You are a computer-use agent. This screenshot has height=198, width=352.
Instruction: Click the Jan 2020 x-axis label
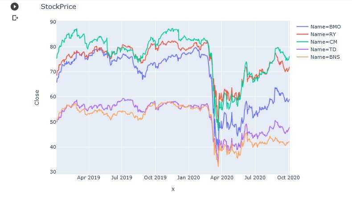188,178
